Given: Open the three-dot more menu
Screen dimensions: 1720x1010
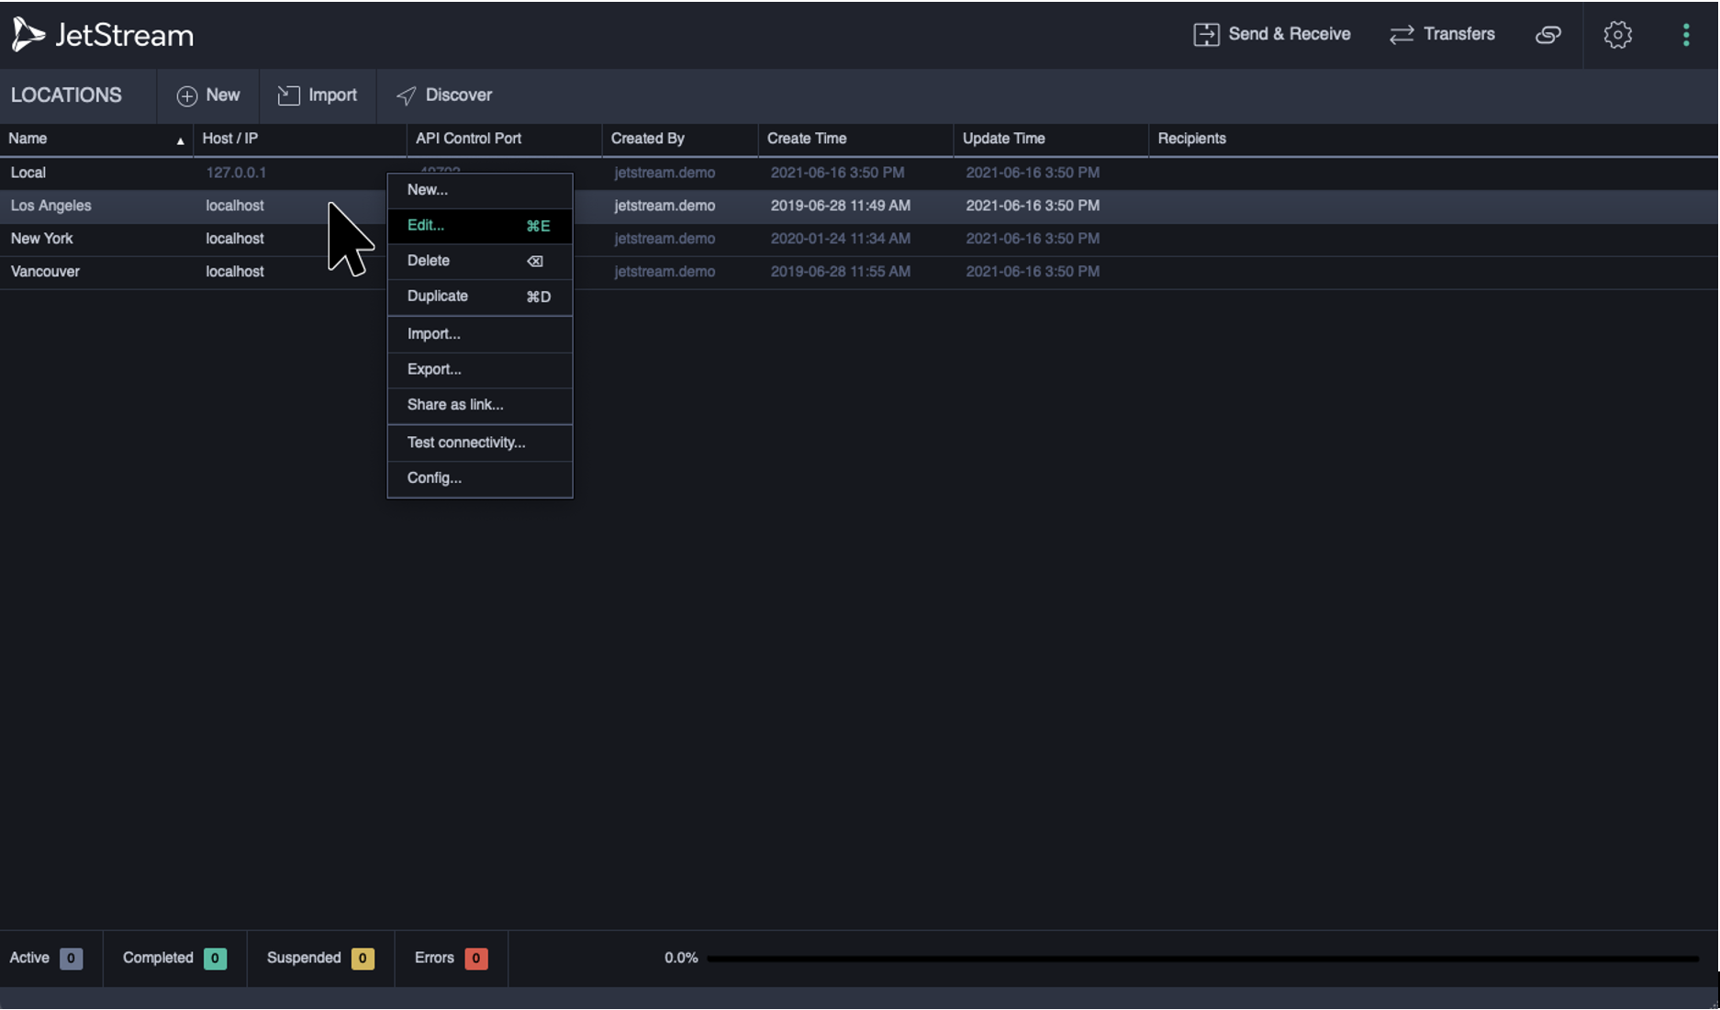Looking at the screenshot, I should coord(1686,35).
